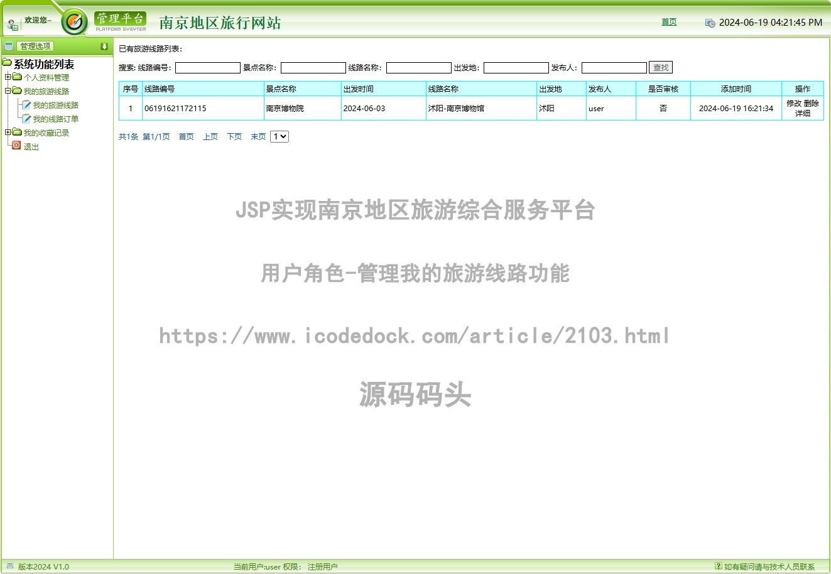This screenshot has height=574, width=831.
Task: Click 如有疑问请与技术人员联系 in footer
Action: 769,566
